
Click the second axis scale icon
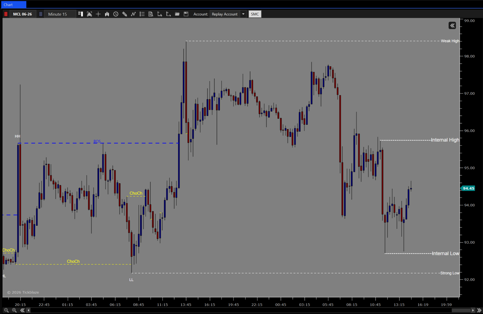pos(168,14)
